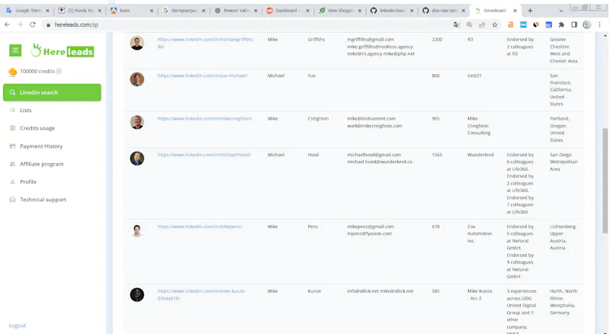Click Michael Hood's profile photo
This screenshot has width=610, height=334.
[x=137, y=159]
